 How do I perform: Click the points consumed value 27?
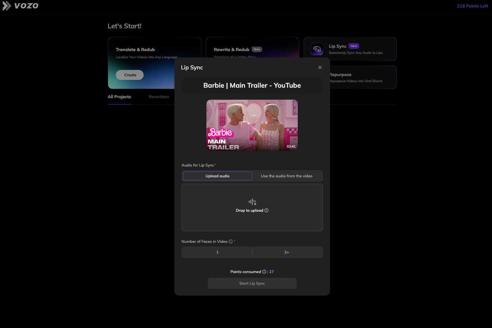[271, 272]
